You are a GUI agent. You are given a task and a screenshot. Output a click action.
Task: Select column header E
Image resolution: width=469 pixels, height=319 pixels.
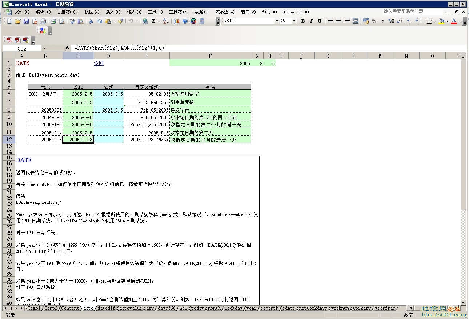coord(147,56)
